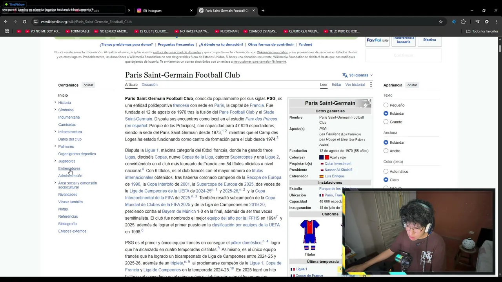Screen dimensions: 502x282
Task: Reload the Wikipedia page
Action: [24, 22]
